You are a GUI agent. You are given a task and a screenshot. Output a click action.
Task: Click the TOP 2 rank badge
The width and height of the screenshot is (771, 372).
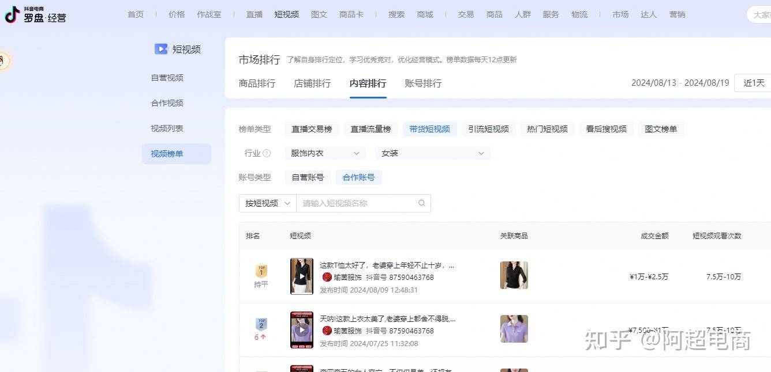pos(261,324)
